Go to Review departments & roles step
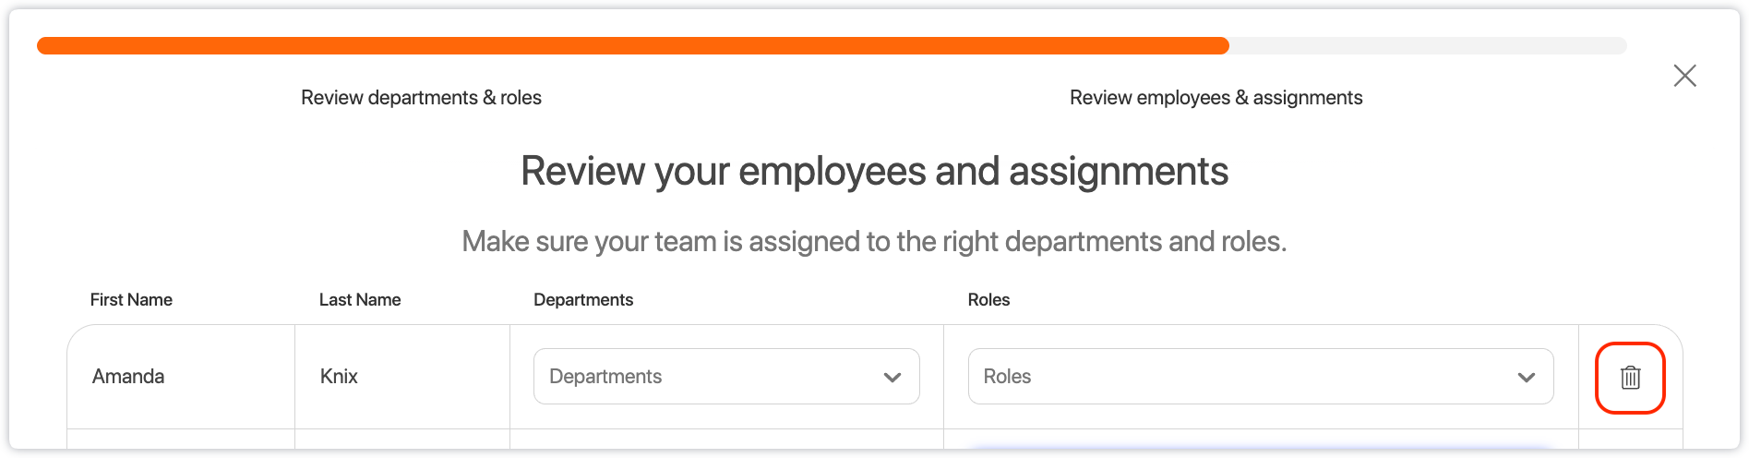The width and height of the screenshot is (1749, 458). (421, 98)
